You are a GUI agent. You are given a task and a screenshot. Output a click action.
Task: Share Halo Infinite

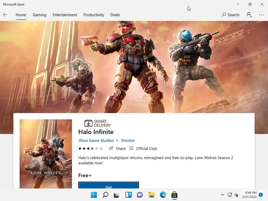118,149
